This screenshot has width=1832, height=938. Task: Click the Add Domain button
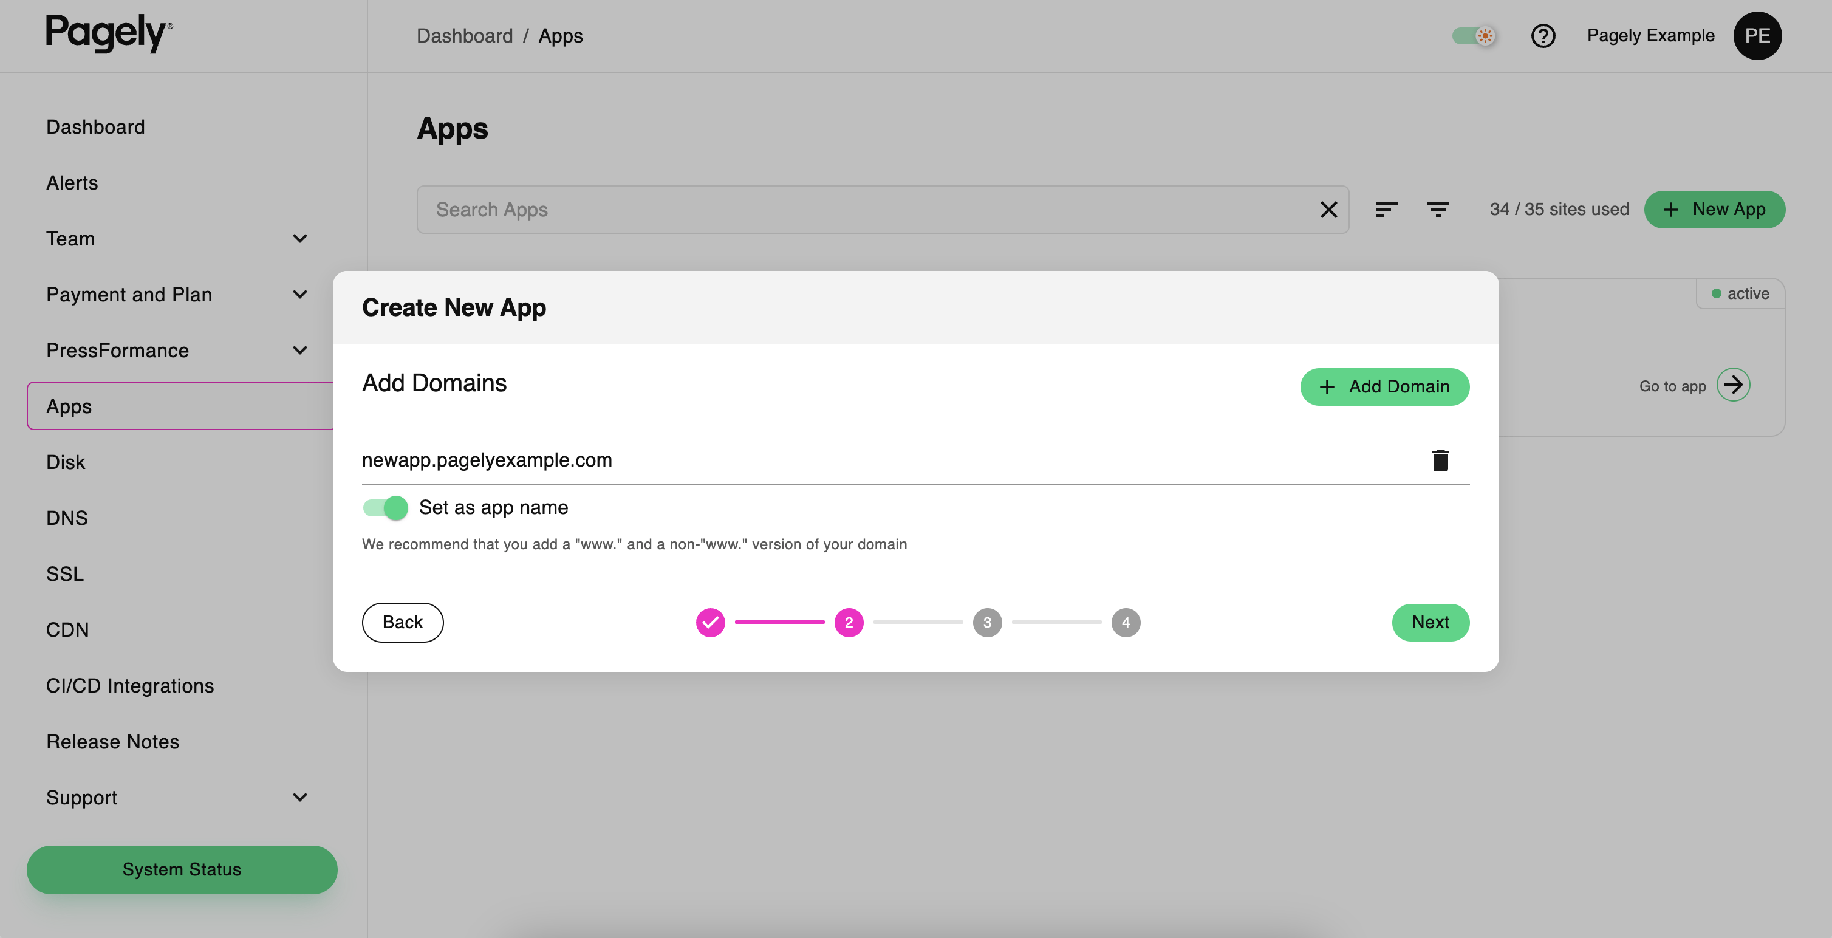(x=1384, y=386)
